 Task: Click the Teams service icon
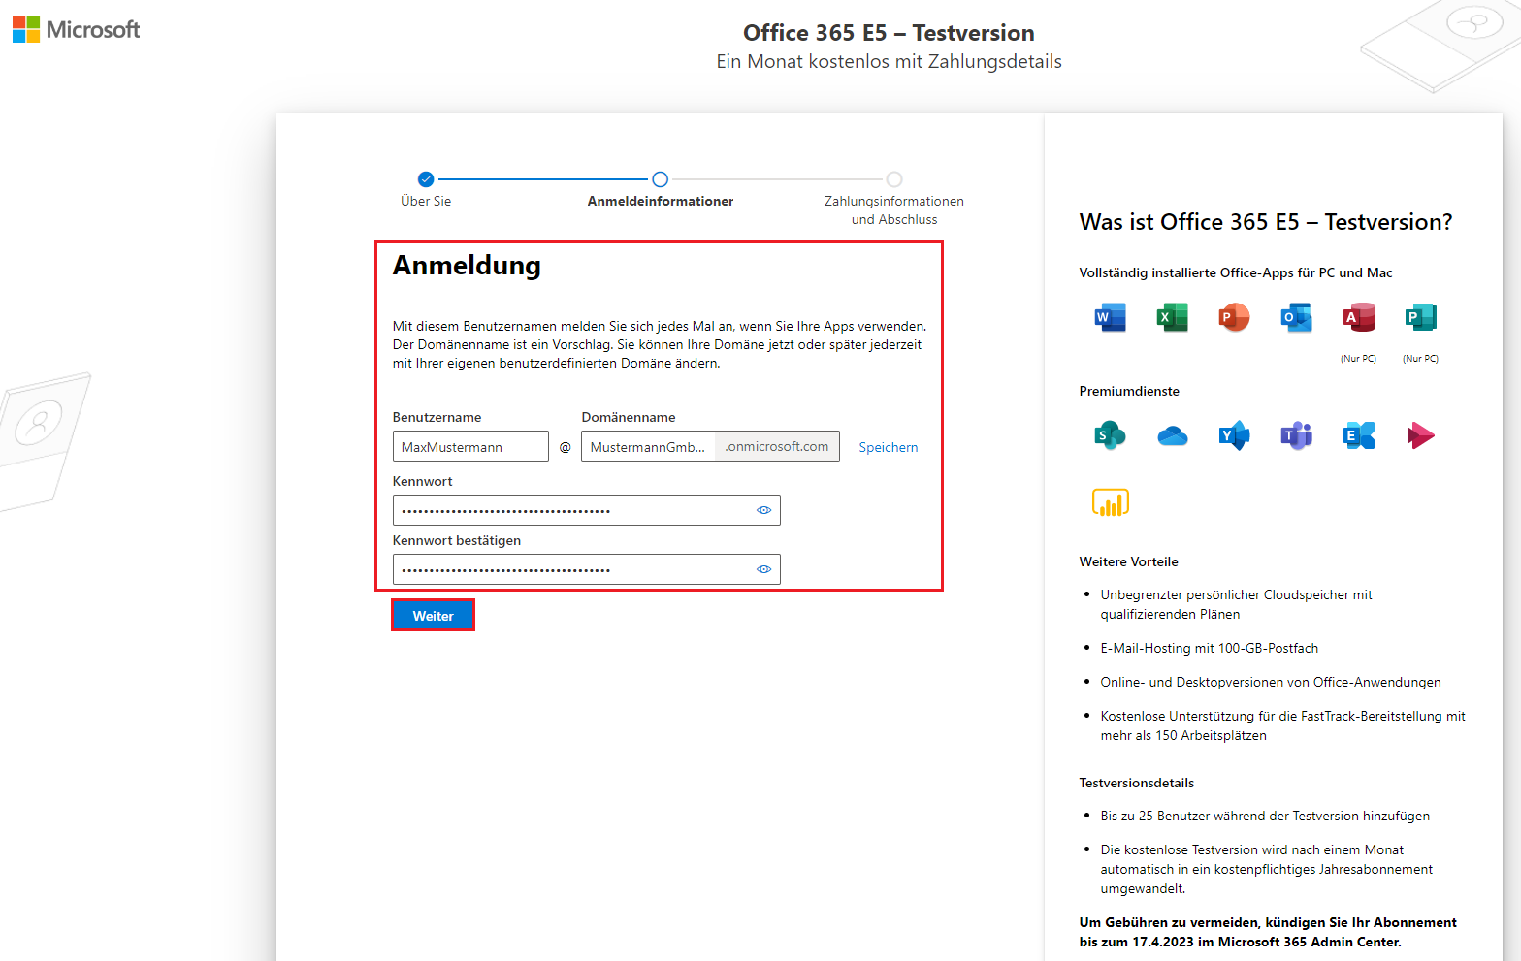(x=1296, y=435)
